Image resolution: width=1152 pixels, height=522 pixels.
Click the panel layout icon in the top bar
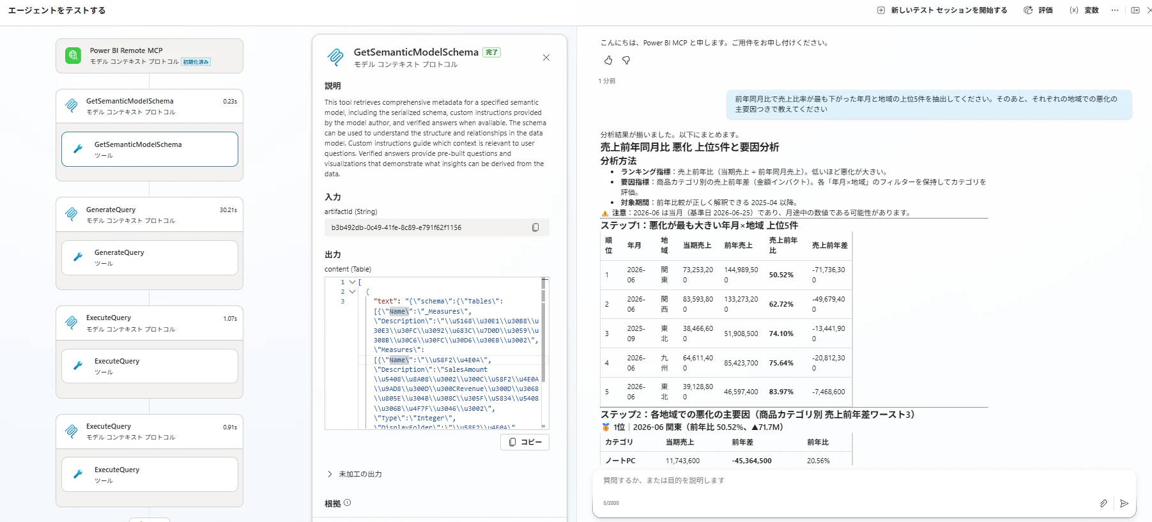pos(1135,10)
